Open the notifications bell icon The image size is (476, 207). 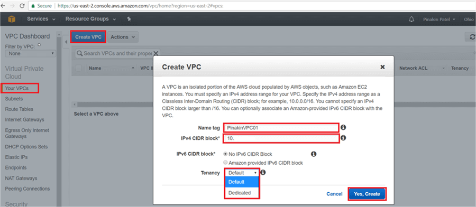click(411, 20)
